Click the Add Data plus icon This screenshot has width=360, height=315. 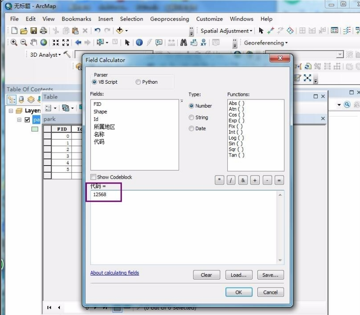click(120, 30)
